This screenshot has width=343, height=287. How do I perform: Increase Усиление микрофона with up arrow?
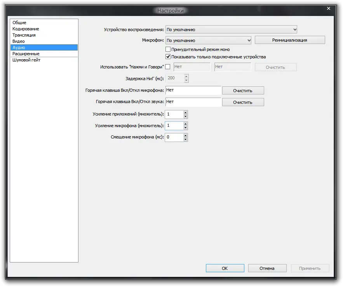(x=186, y=124)
